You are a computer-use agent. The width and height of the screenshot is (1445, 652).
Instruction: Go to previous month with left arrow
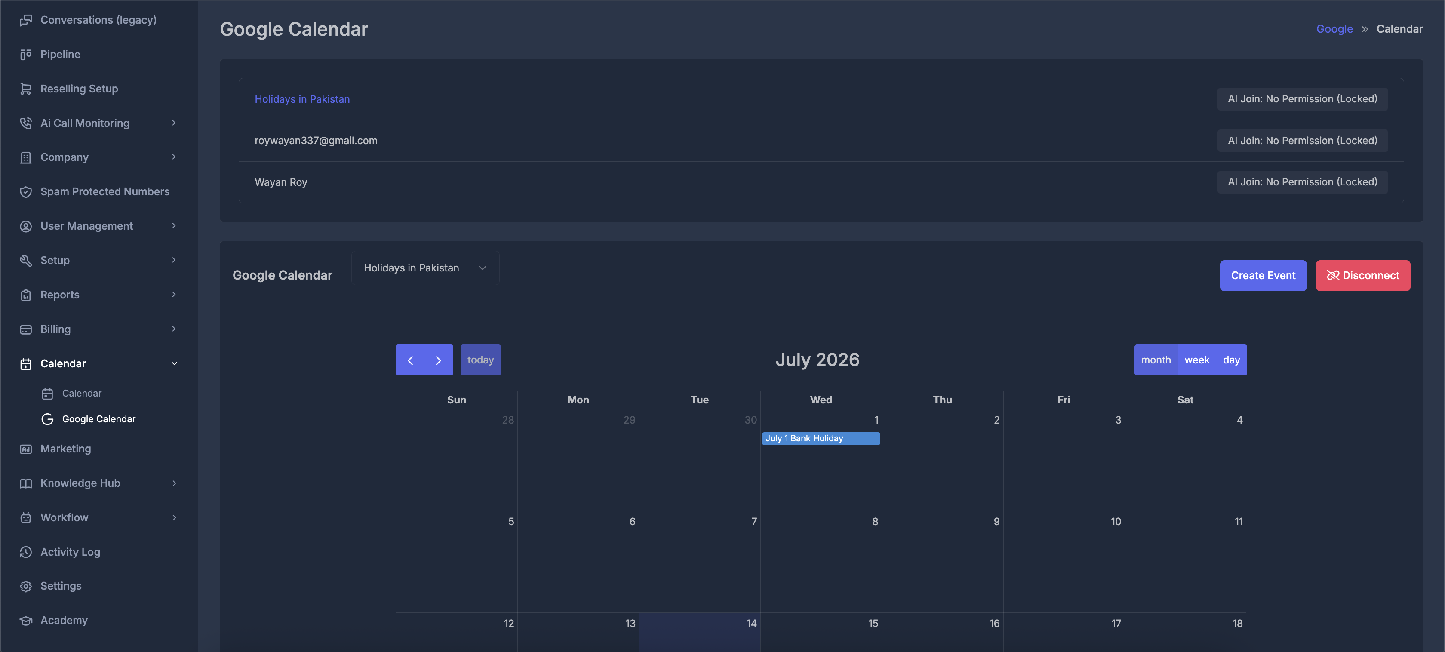tap(410, 360)
